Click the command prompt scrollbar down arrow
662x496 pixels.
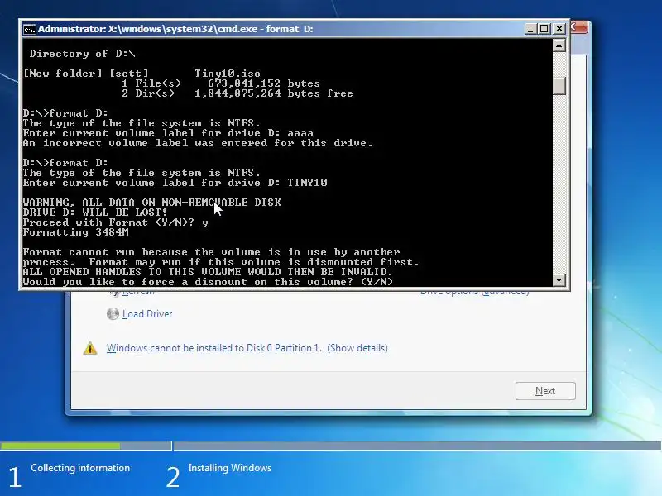pos(559,279)
